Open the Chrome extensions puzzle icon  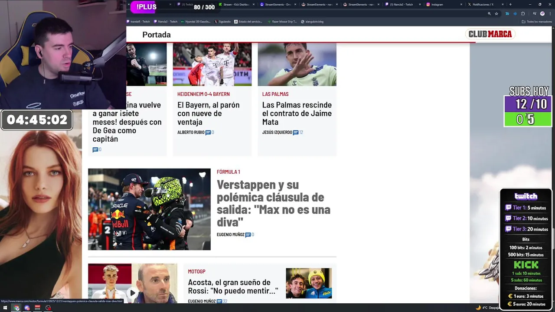[523, 13]
